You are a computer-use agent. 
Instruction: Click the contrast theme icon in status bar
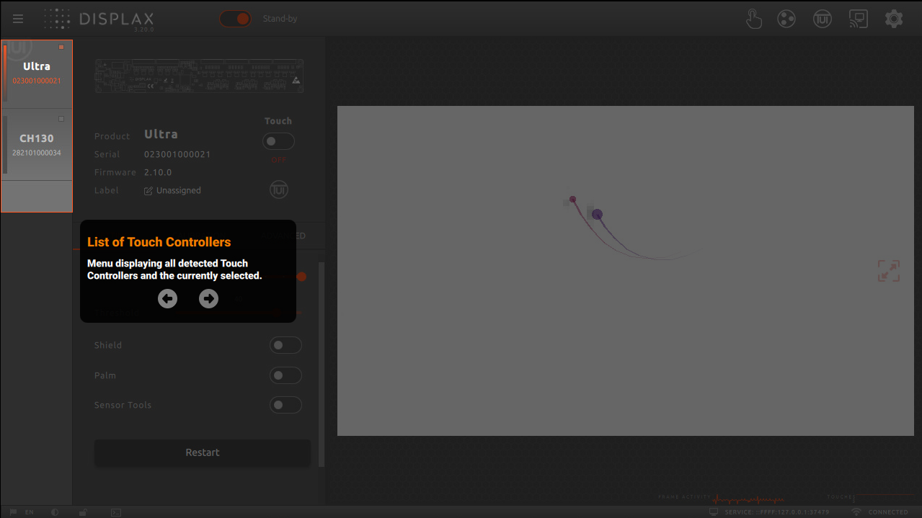tap(56, 512)
